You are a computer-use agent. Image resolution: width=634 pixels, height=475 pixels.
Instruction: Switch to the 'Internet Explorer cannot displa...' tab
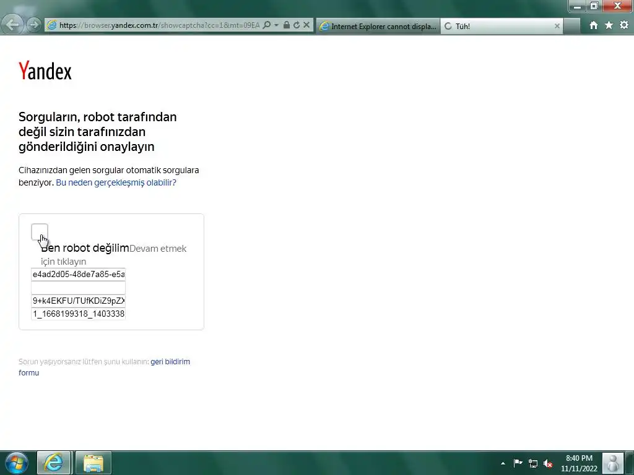pos(378,26)
